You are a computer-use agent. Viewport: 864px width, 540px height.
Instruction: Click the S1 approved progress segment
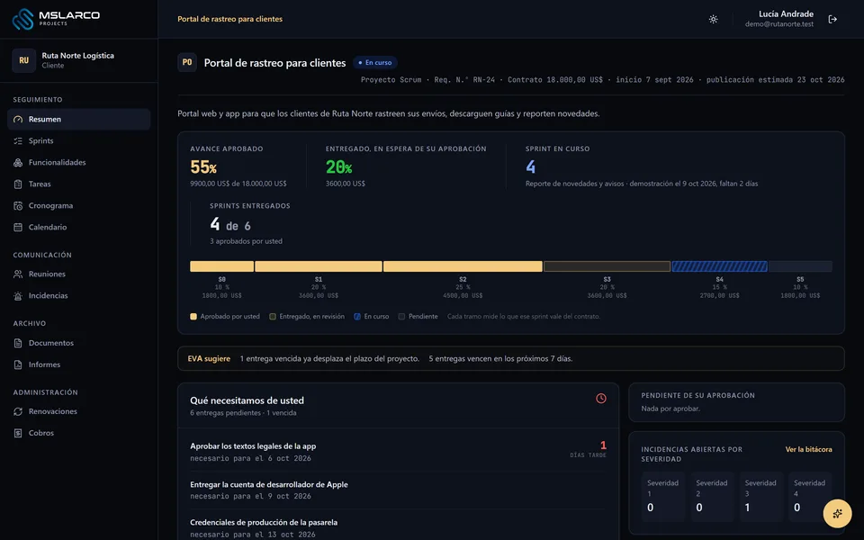click(x=319, y=266)
